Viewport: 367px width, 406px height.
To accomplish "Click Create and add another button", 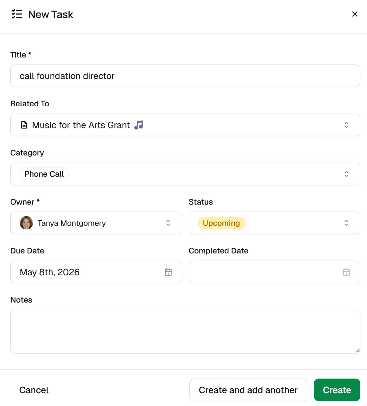I will [248, 390].
